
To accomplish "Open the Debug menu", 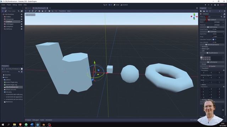I will 15,5.
